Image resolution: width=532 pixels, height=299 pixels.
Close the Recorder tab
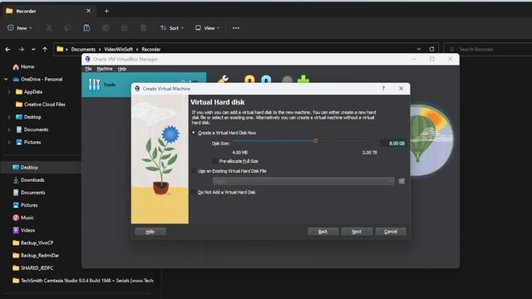(x=89, y=11)
